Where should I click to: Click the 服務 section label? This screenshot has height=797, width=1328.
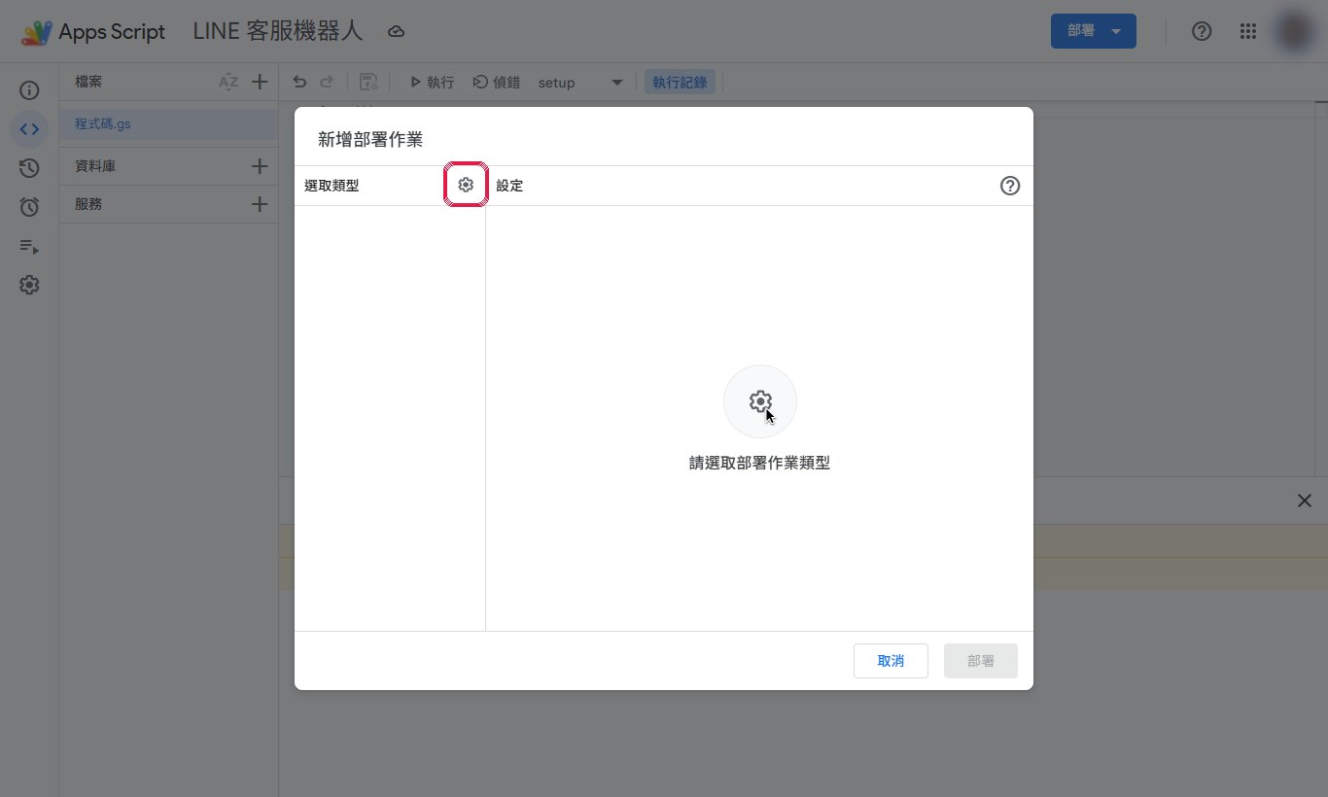[x=88, y=204]
